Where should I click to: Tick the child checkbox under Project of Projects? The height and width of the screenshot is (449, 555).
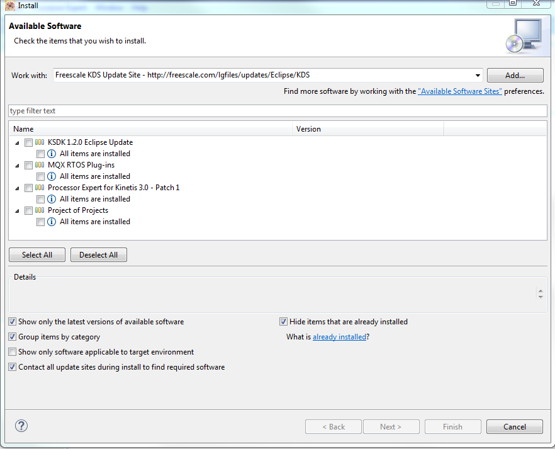point(40,222)
